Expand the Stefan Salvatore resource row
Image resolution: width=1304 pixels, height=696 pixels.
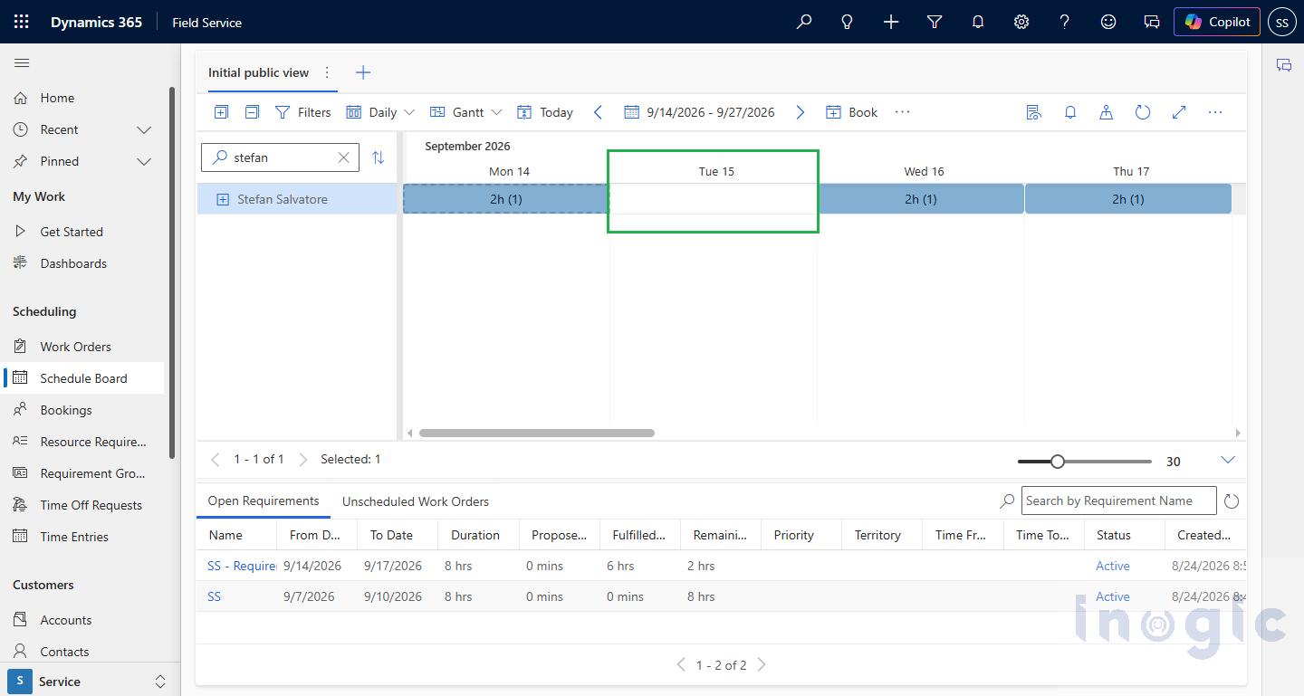[x=223, y=199]
